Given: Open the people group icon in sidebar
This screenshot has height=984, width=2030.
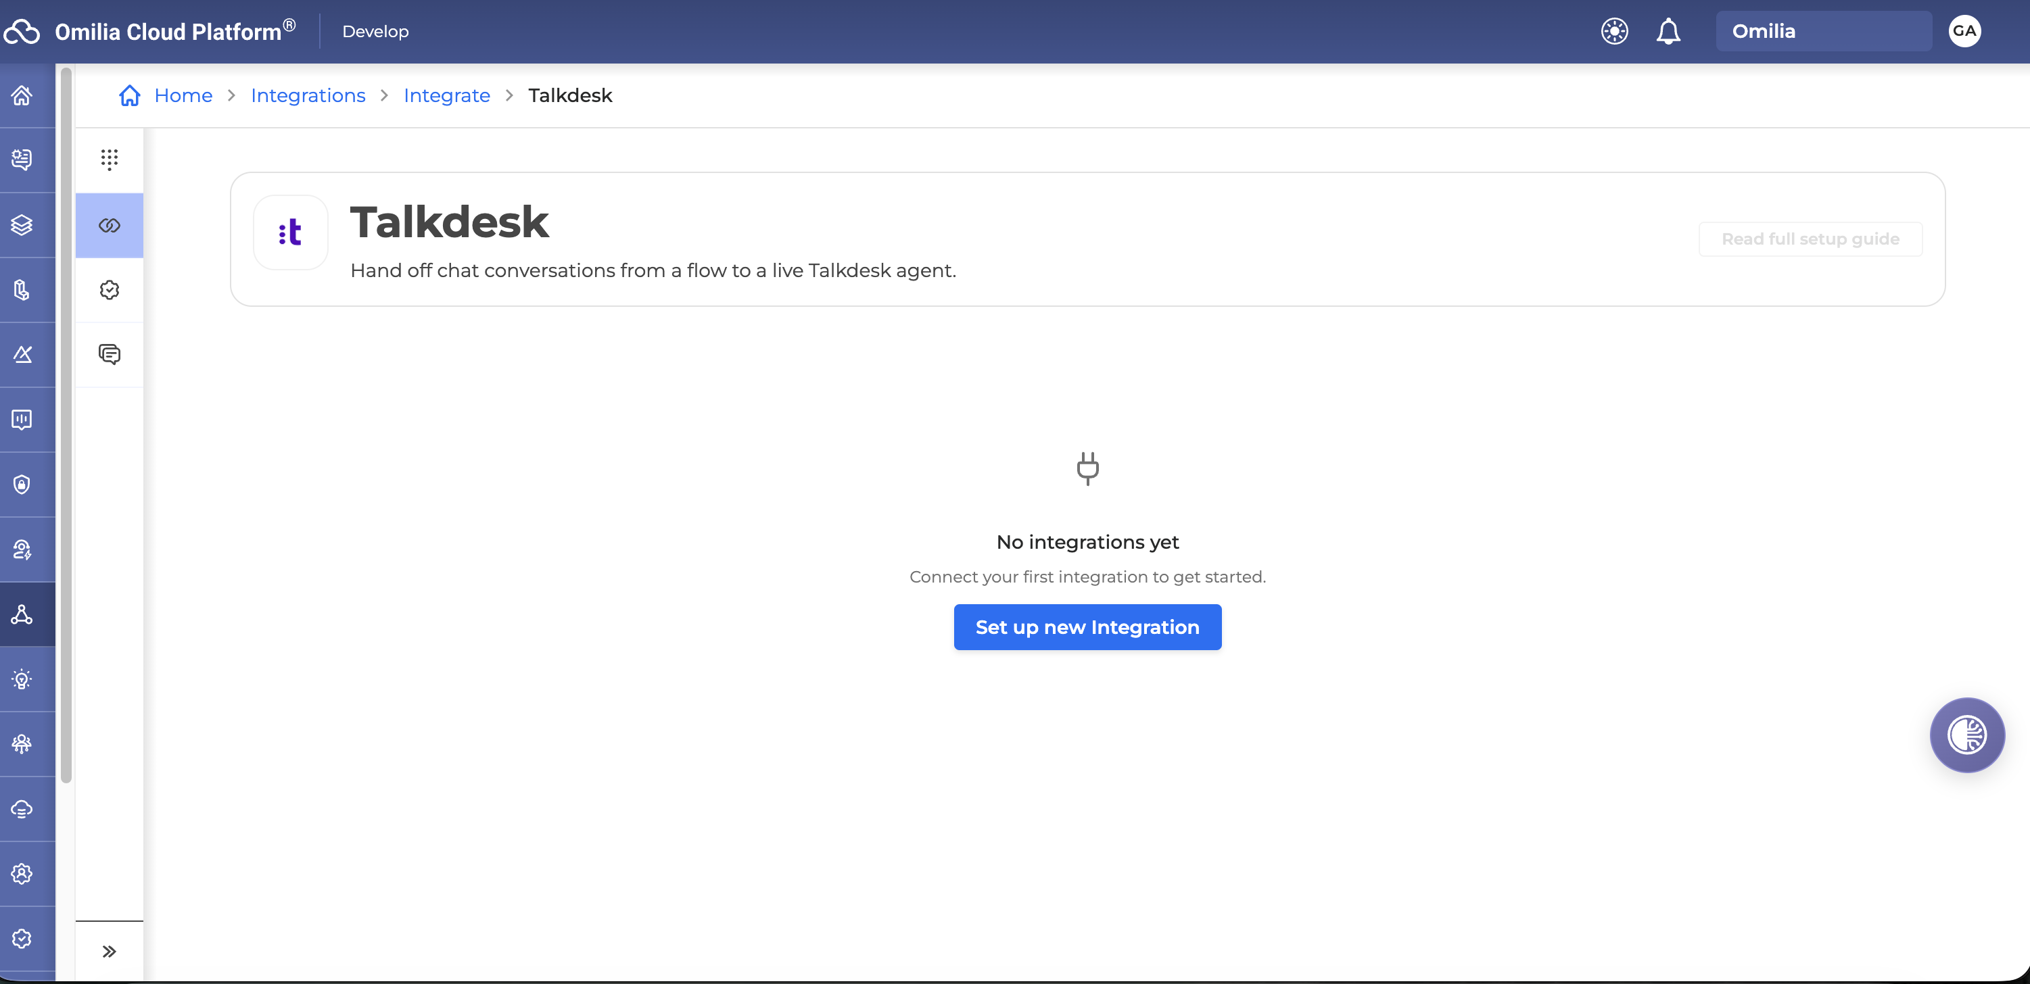Looking at the screenshot, I should click(22, 745).
